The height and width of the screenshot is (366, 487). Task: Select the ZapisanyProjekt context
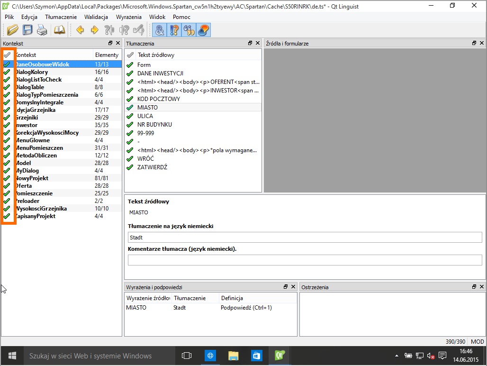35,216
